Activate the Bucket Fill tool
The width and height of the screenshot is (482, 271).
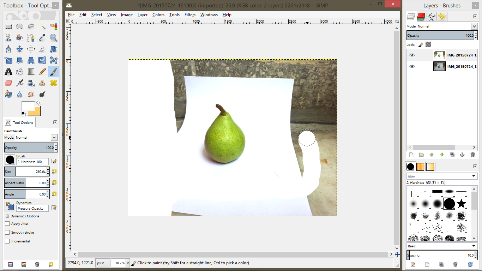coord(20,72)
